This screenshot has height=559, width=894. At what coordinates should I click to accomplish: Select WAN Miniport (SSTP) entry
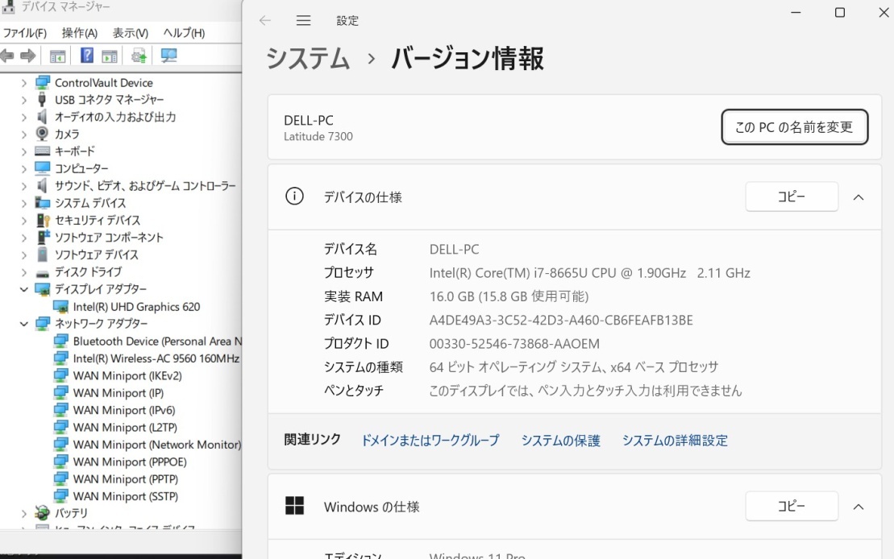coord(126,496)
